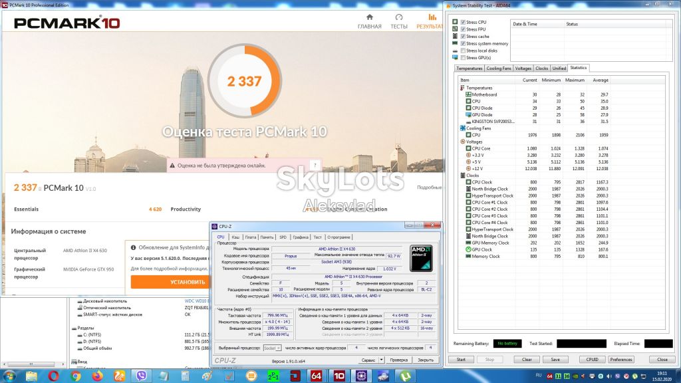Click the Подробнее link in PCMark results
Screen dimensions: 681x383
click(429, 187)
